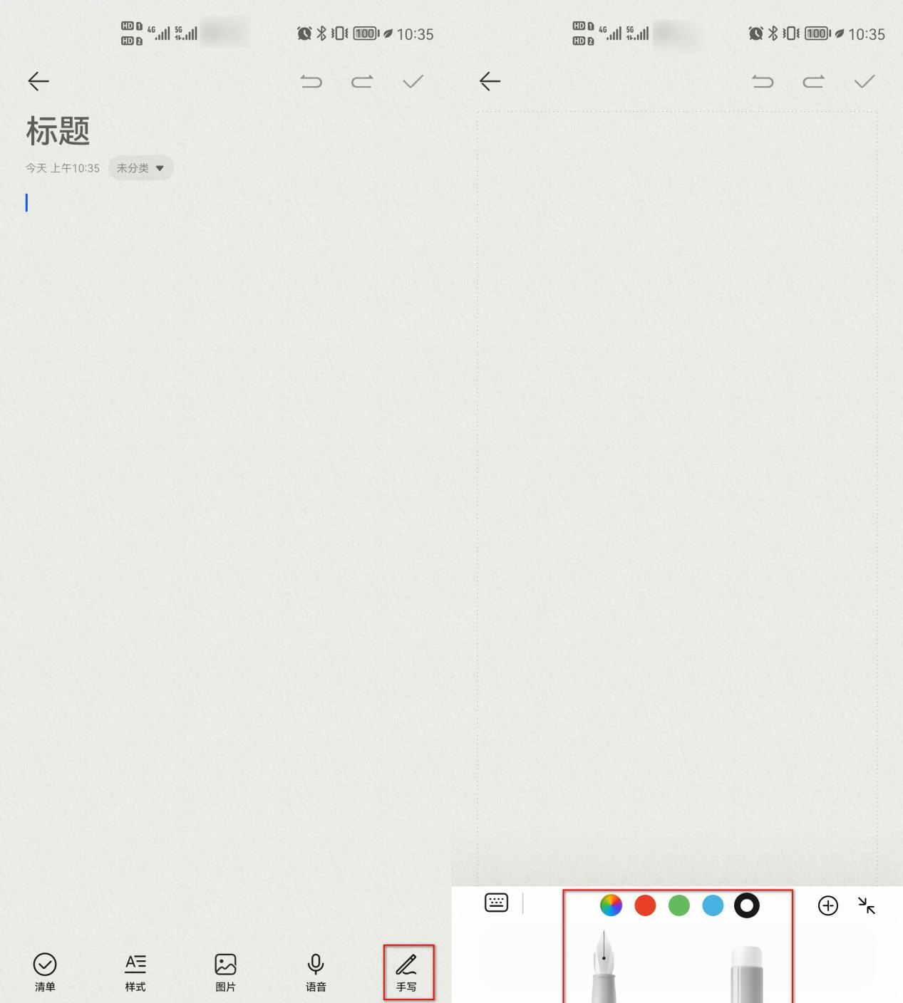Switch to keyboard input mode
This screenshot has height=1003, width=903.
[496, 903]
